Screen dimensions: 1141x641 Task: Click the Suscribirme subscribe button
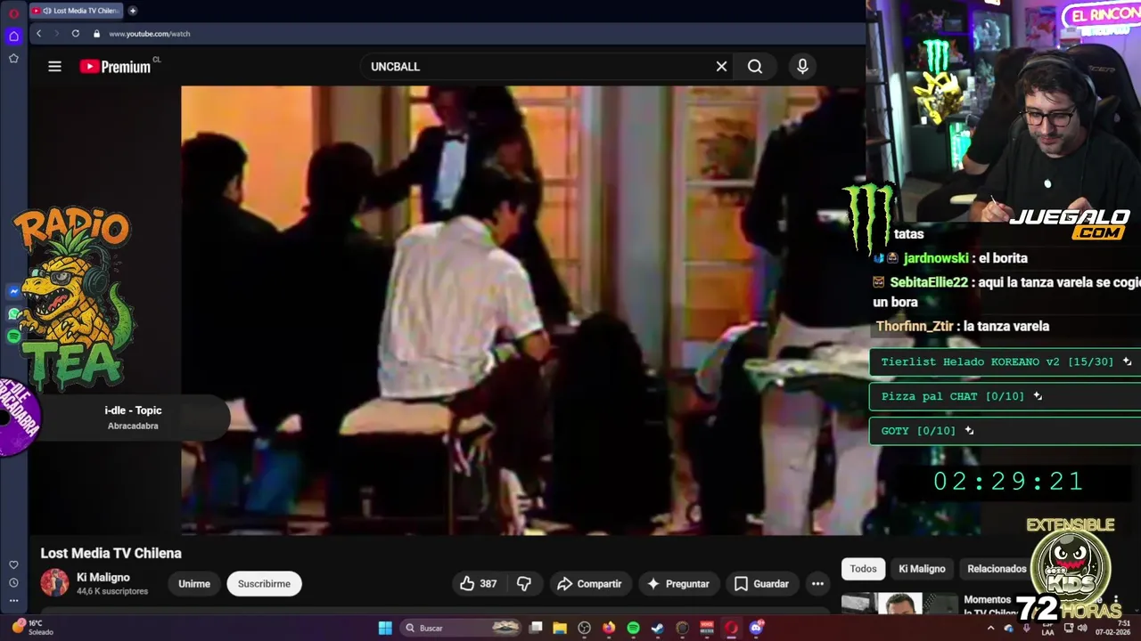264,584
